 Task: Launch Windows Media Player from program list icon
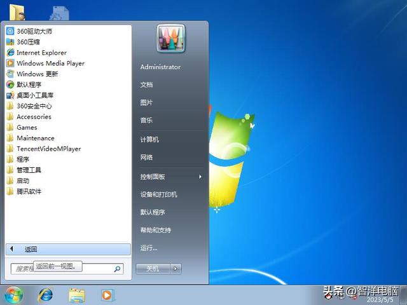point(10,63)
